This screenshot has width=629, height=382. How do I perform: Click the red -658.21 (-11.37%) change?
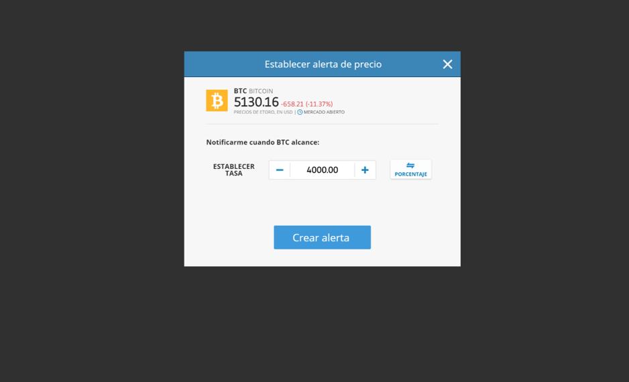click(307, 105)
